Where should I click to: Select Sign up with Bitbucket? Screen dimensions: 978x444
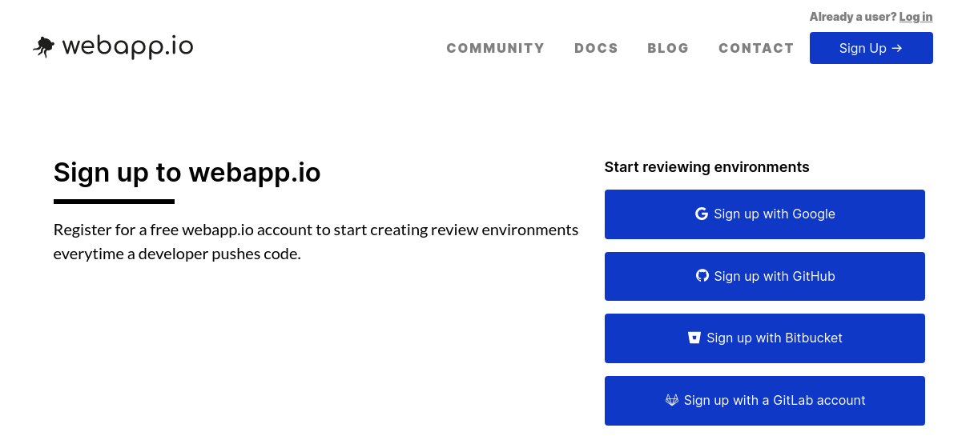765,338
